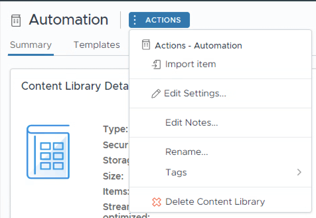This screenshot has height=218, width=316.
Task: Click the Automation library title
Action: (x=68, y=20)
